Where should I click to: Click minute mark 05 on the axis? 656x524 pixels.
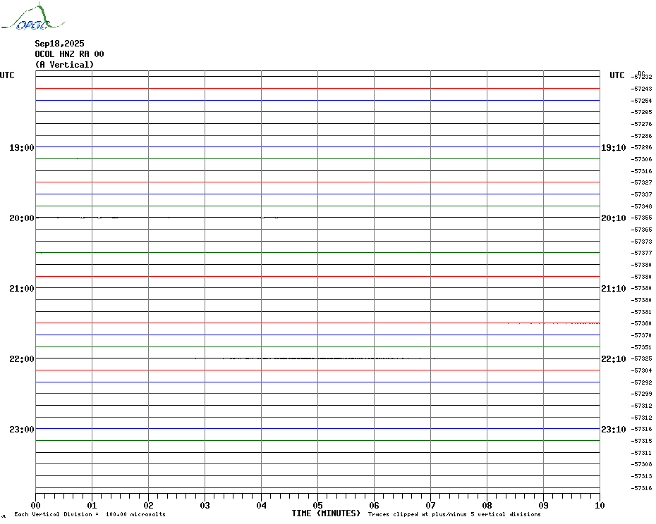pyautogui.click(x=317, y=505)
